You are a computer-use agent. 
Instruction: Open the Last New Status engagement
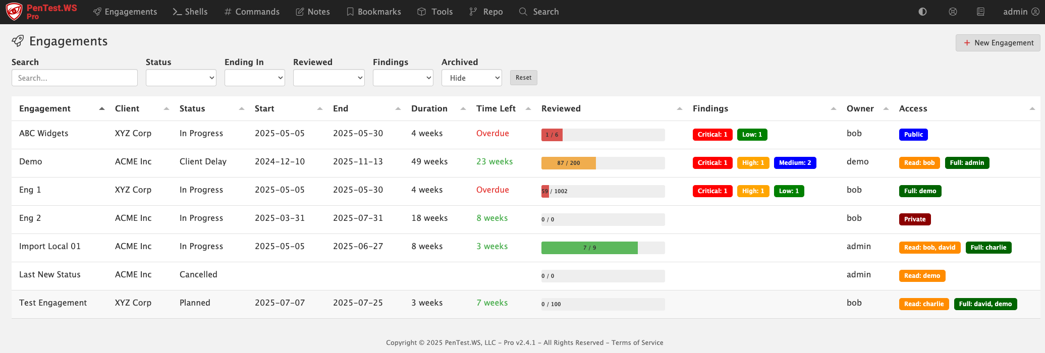(50, 274)
